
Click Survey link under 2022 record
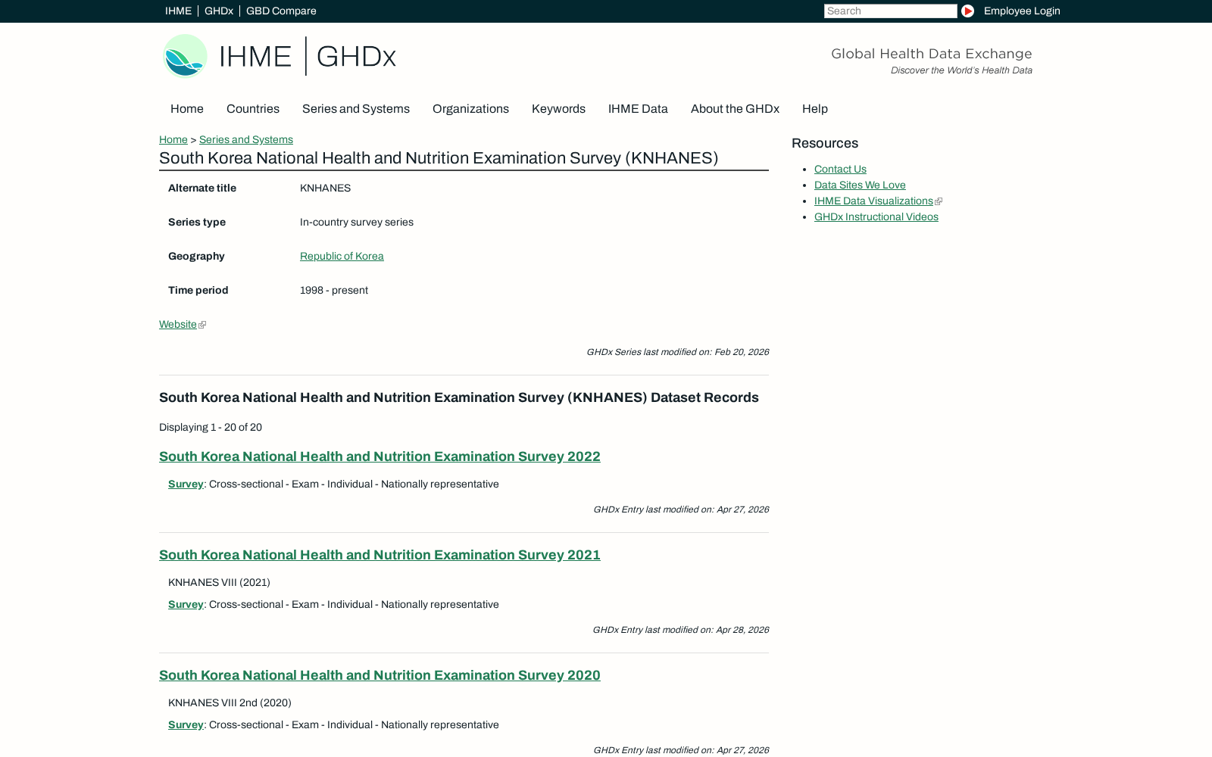click(186, 484)
